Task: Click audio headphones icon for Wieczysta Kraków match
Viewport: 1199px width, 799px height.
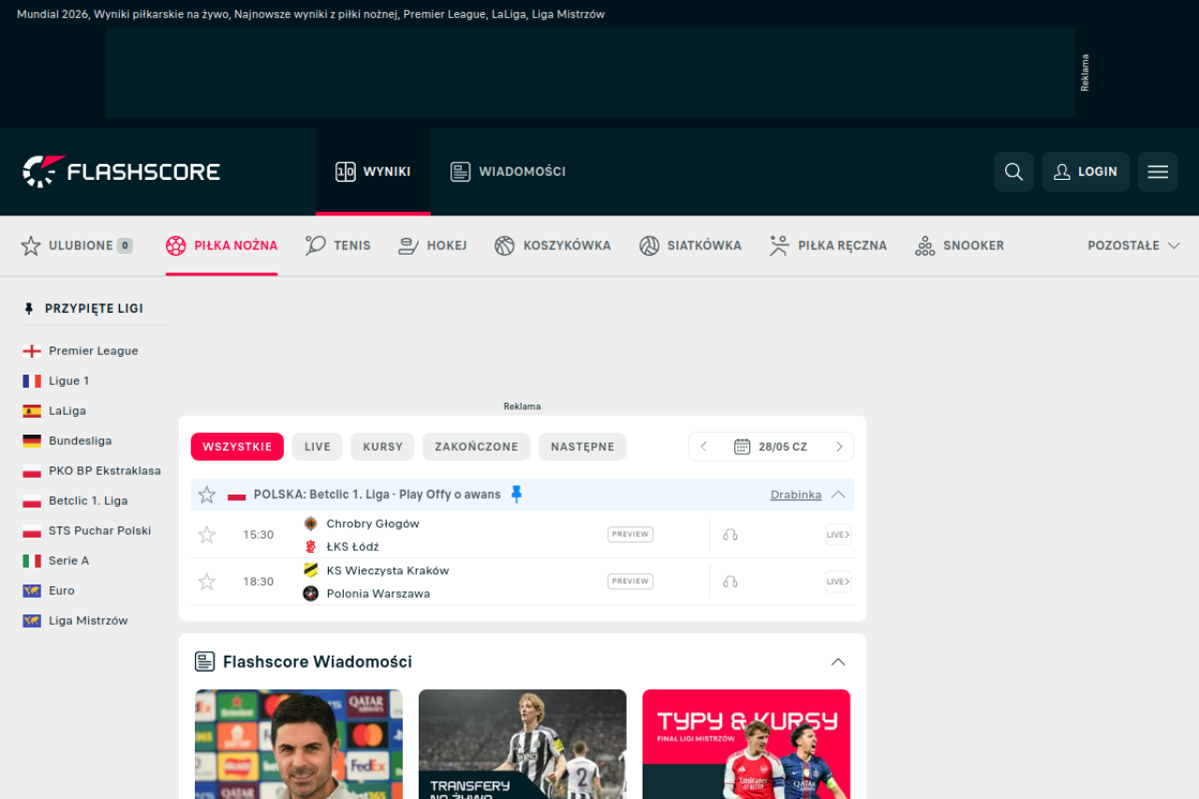Action: pyautogui.click(x=731, y=582)
